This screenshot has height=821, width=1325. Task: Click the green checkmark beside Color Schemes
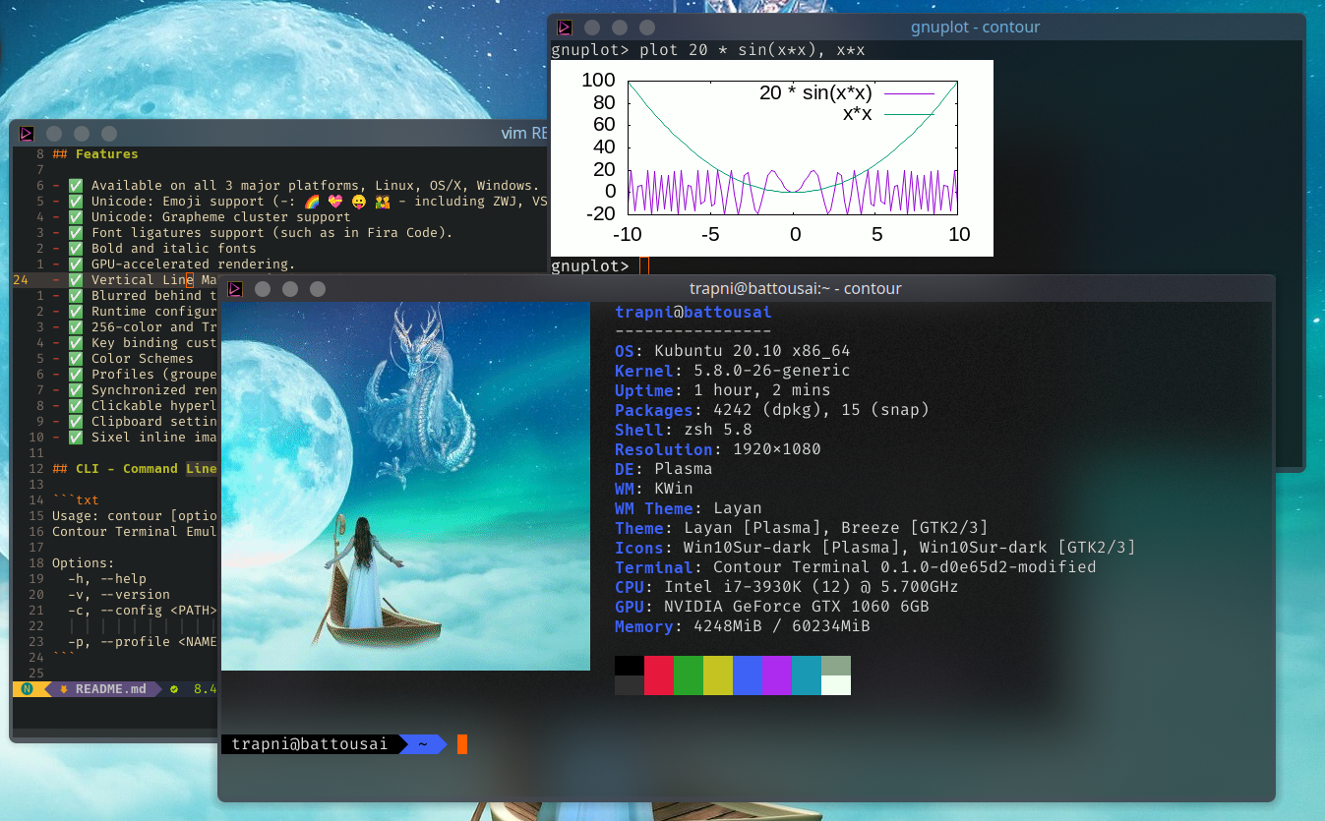coord(76,359)
